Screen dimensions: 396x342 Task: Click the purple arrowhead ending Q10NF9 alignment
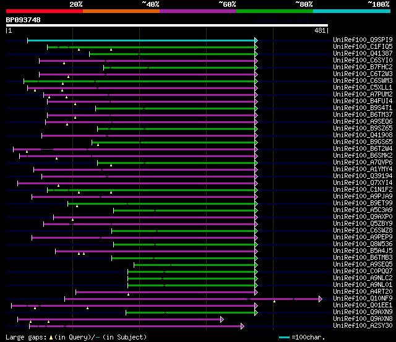click(x=321, y=299)
